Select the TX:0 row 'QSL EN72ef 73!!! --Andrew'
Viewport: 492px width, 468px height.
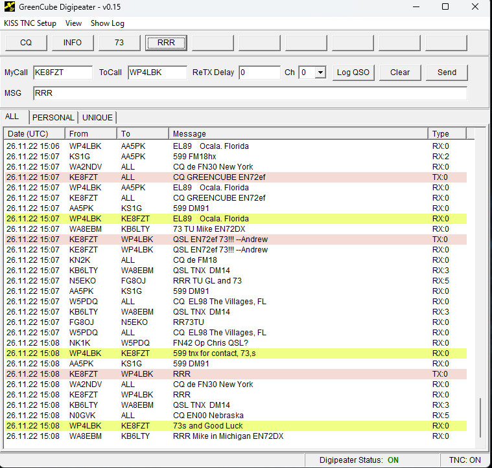(x=236, y=240)
